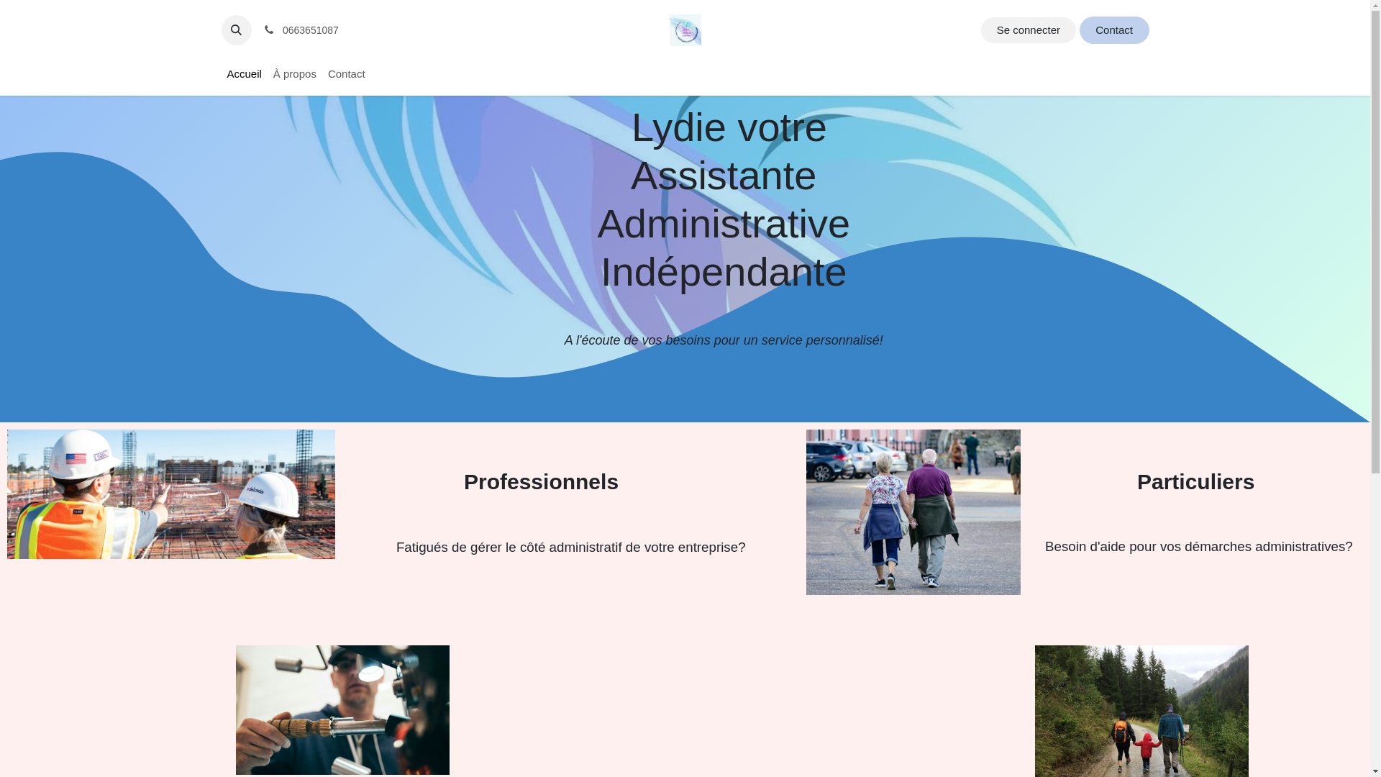The image size is (1381, 777).
Task: Click the site logo in the header
Action: coord(685,30)
